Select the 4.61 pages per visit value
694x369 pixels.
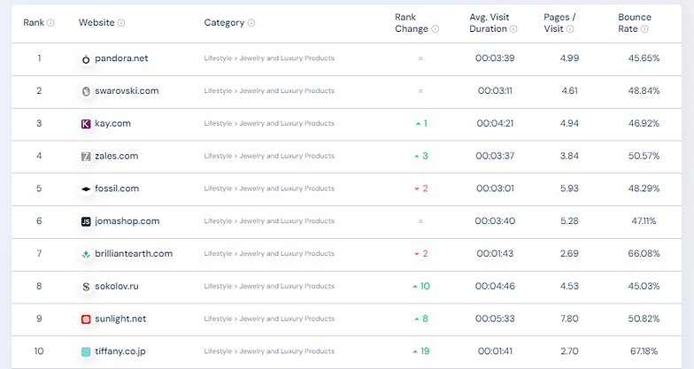(x=569, y=90)
